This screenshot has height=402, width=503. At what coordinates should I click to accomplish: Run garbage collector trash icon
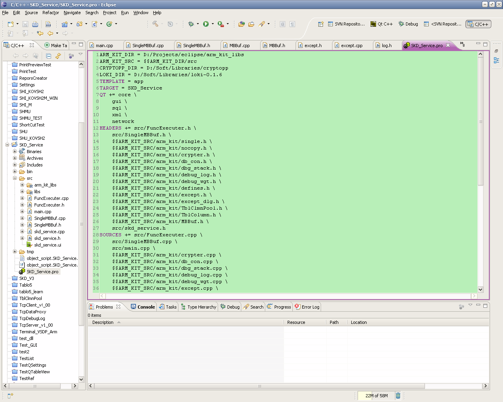(398, 395)
